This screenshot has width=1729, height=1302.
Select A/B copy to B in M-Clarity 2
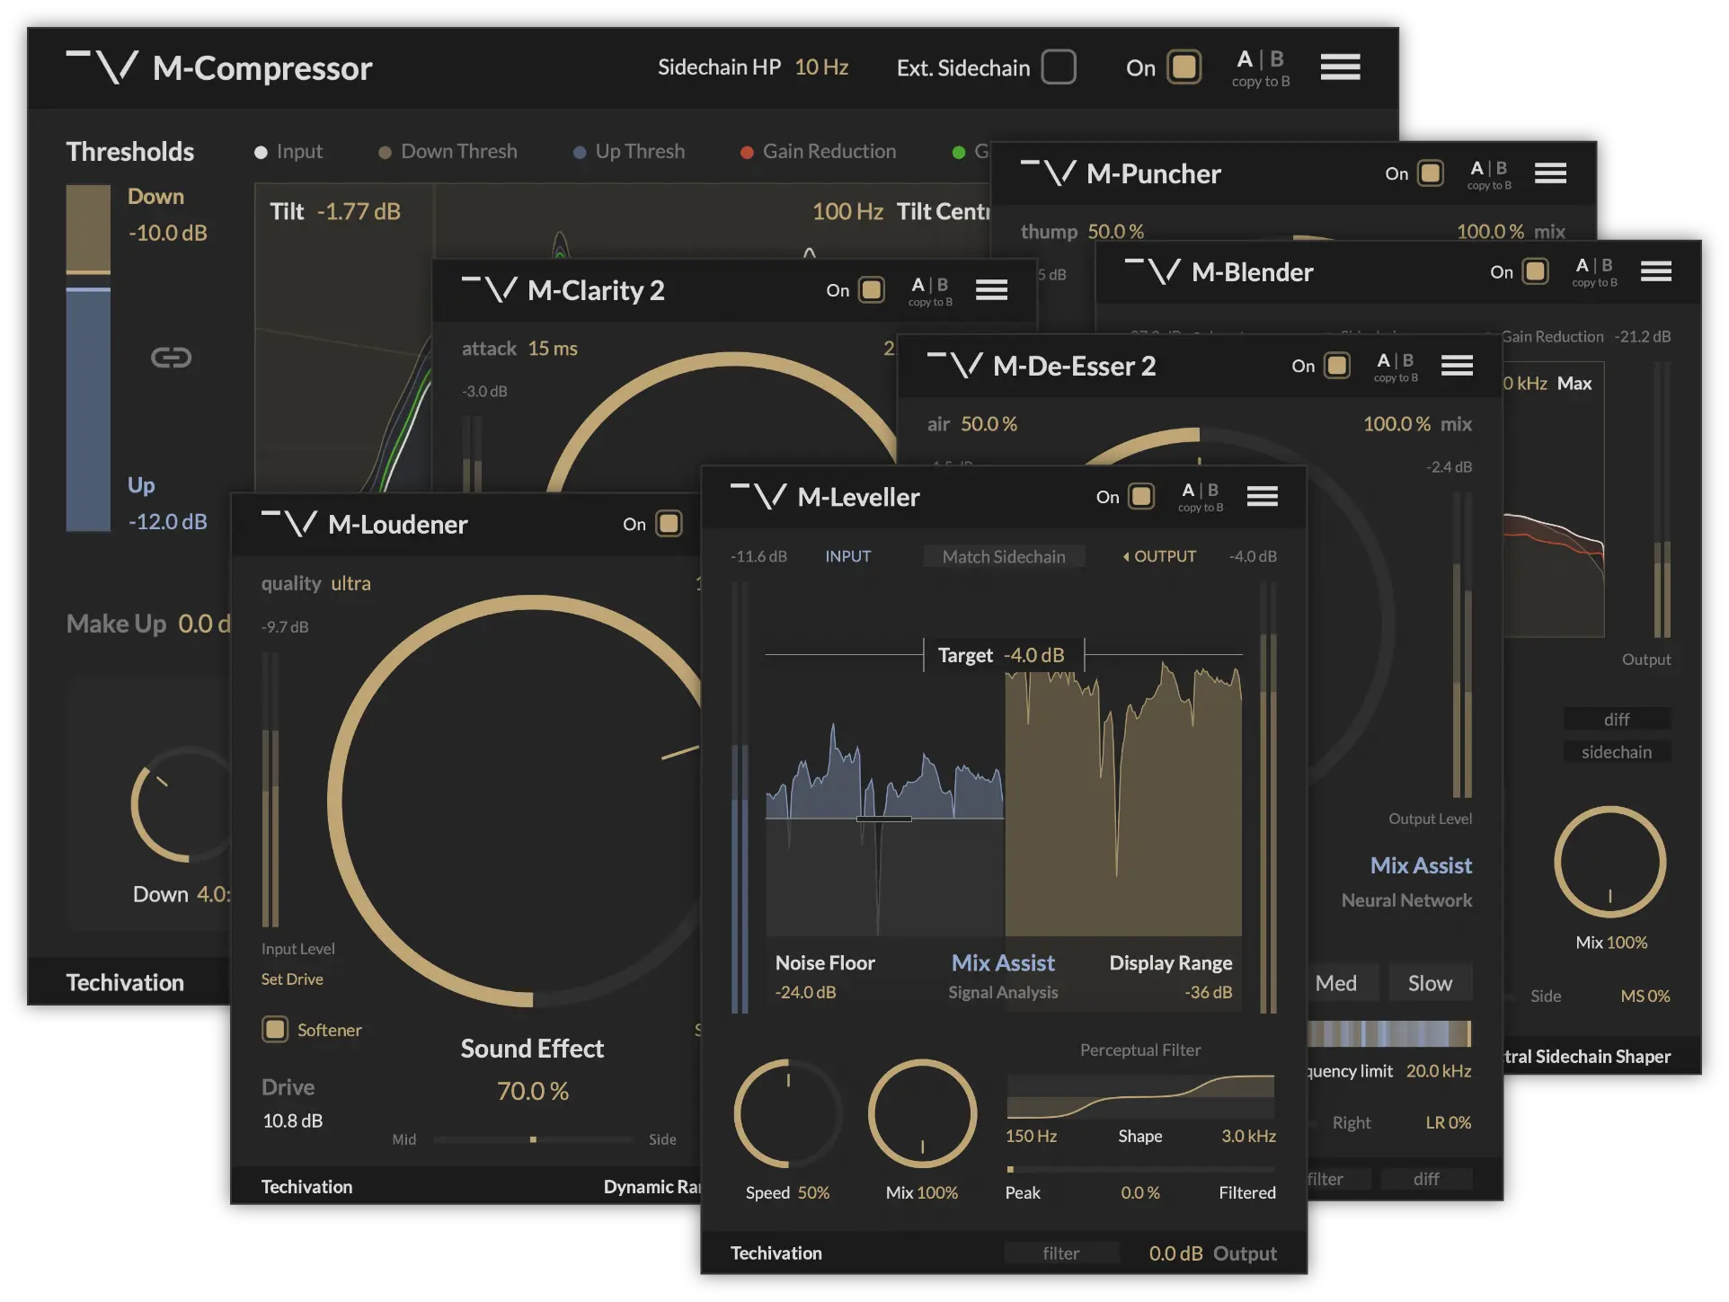(930, 291)
